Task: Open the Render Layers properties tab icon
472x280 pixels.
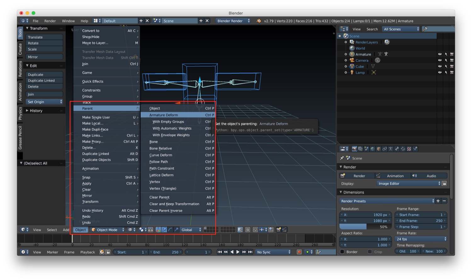Action: tap(360, 149)
